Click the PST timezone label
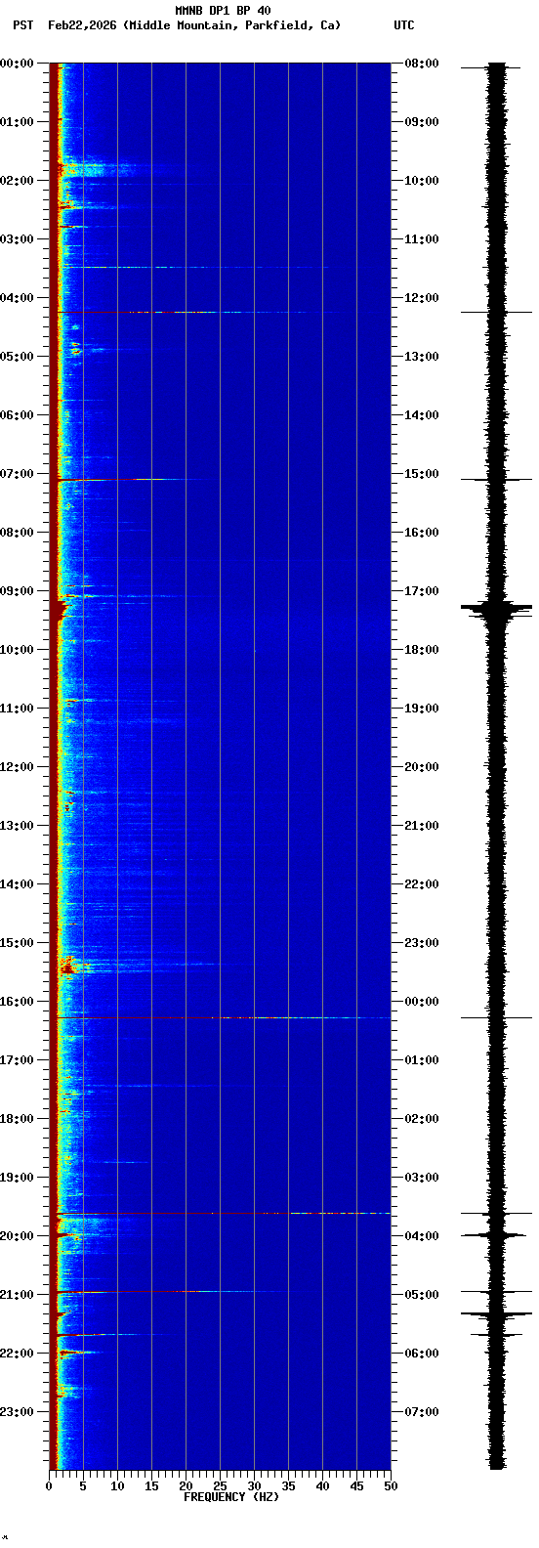The height and width of the screenshot is (1548, 539). tap(22, 25)
